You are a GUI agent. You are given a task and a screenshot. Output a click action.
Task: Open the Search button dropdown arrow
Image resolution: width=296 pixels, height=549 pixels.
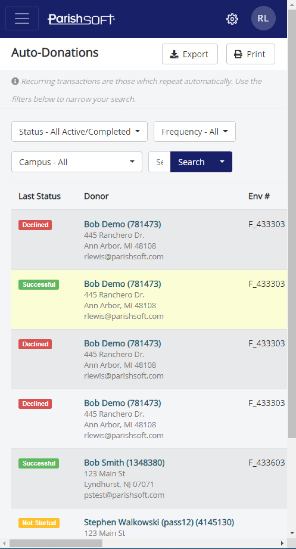(x=222, y=162)
